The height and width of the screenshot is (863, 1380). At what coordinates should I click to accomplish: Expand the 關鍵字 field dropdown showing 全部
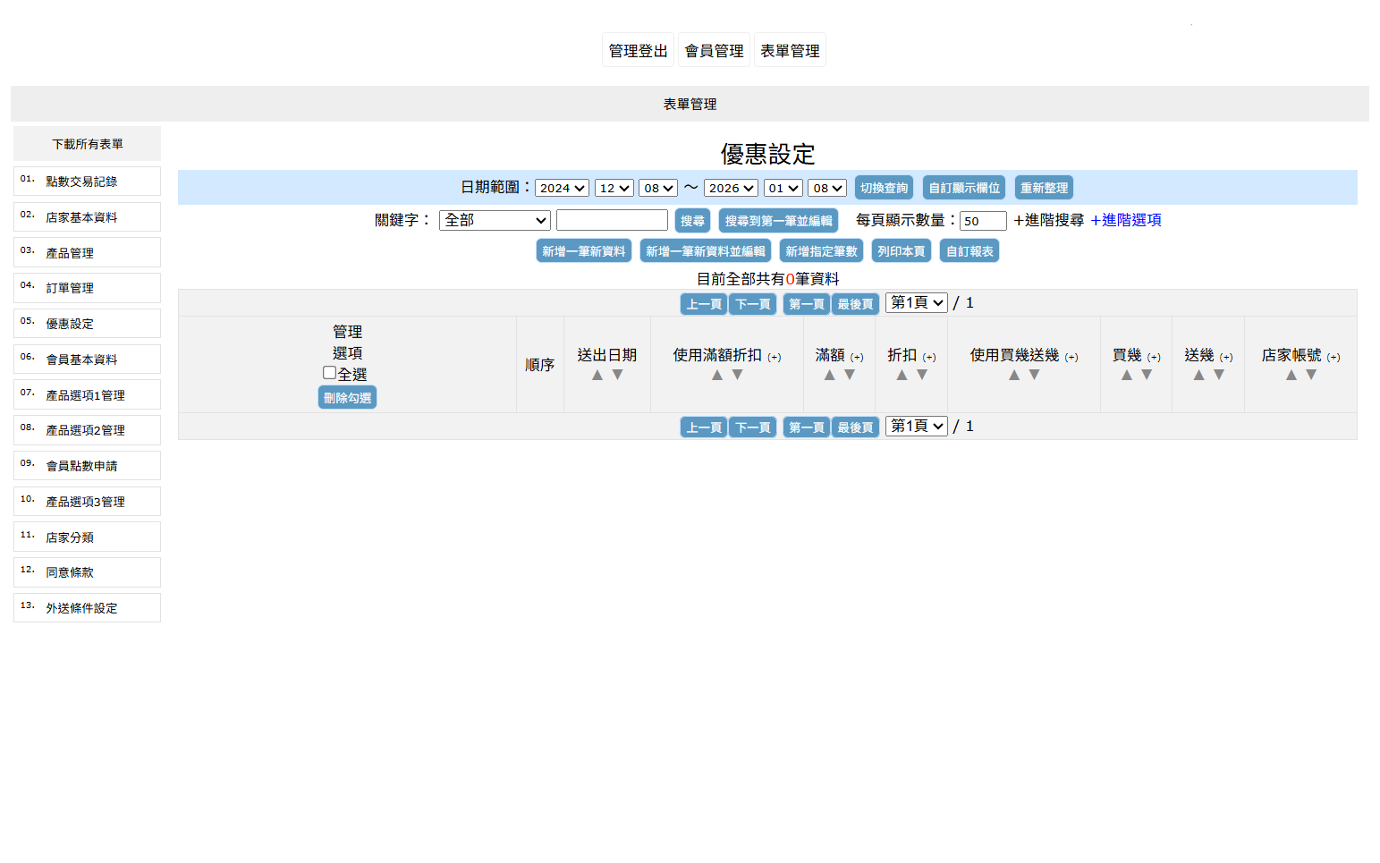(495, 220)
